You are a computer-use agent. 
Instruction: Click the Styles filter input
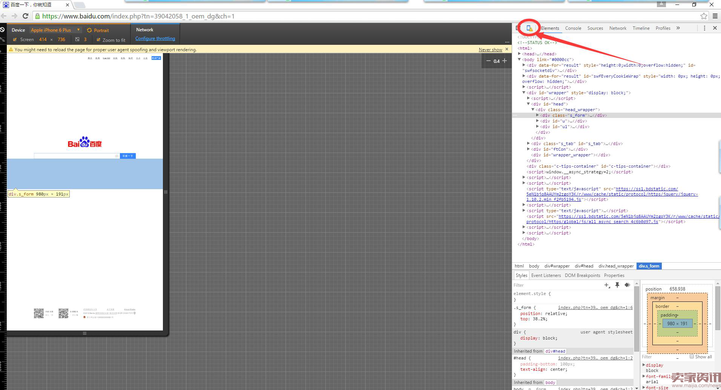[x=557, y=285]
